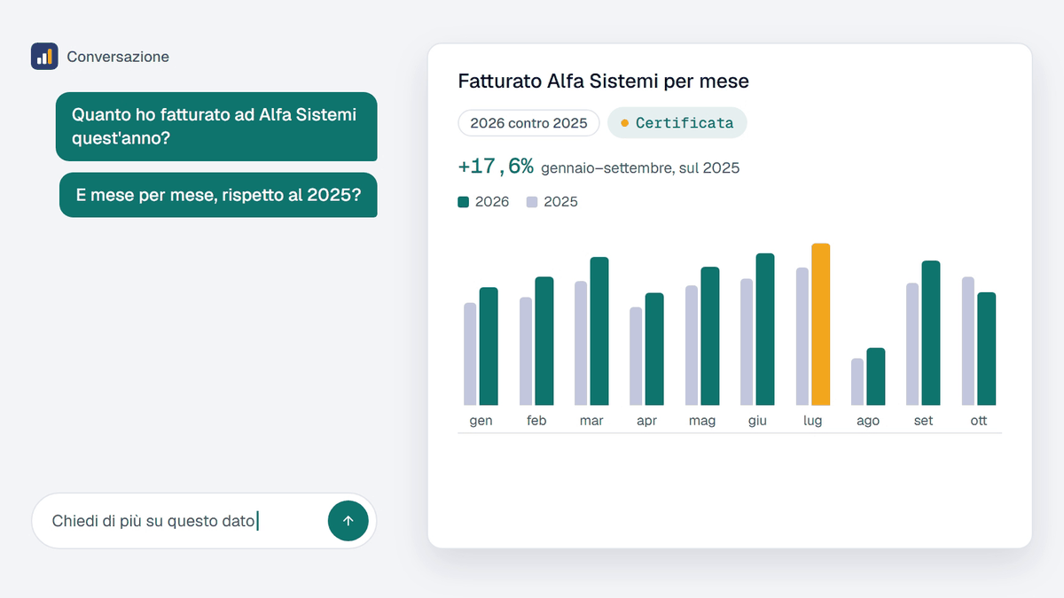Click the 'apr' axis label
The width and height of the screenshot is (1064, 598).
tap(646, 421)
